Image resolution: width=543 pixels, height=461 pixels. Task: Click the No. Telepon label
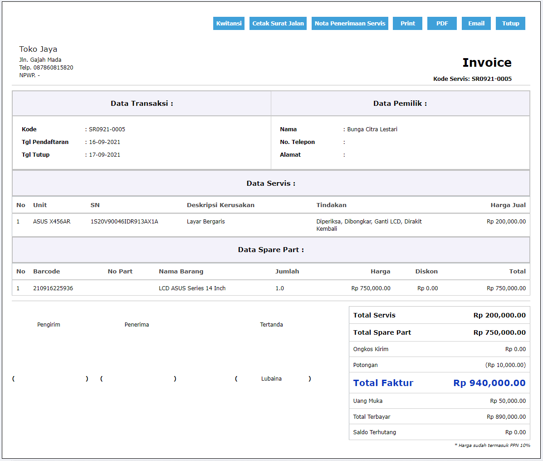tap(298, 142)
